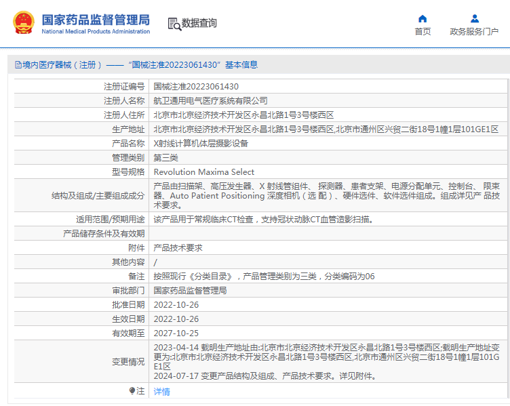This screenshot has width=510, height=406.
Task: Click National Medical Products Administration subtitle
Action: click(96, 32)
